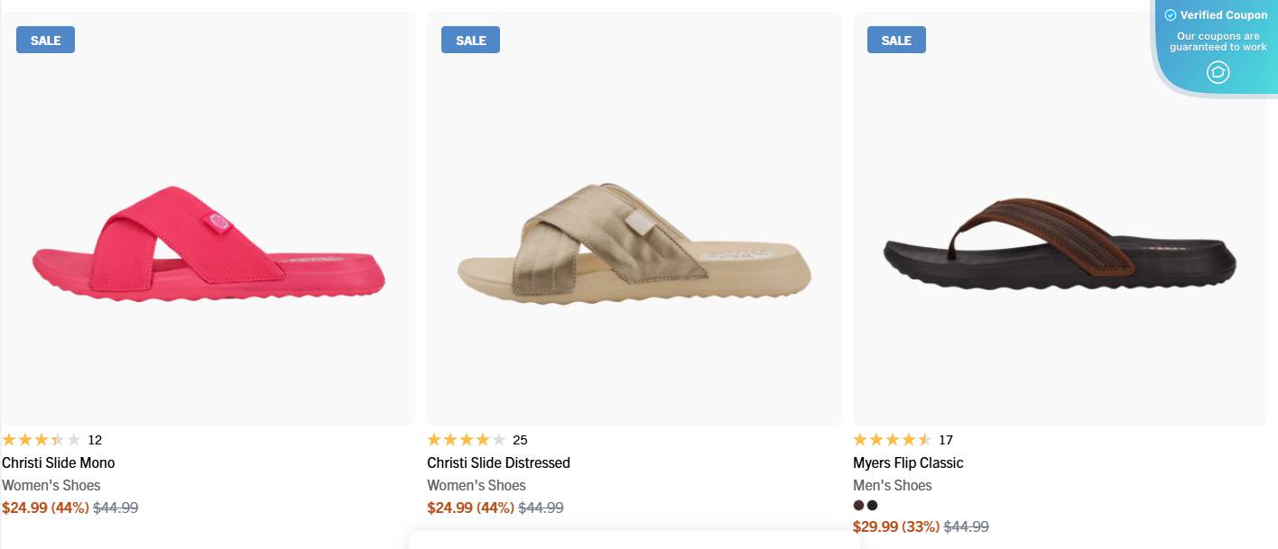Click the SALE badge on Myers Flip Classic
Image resolution: width=1278 pixels, height=549 pixels.
coord(896,39)
